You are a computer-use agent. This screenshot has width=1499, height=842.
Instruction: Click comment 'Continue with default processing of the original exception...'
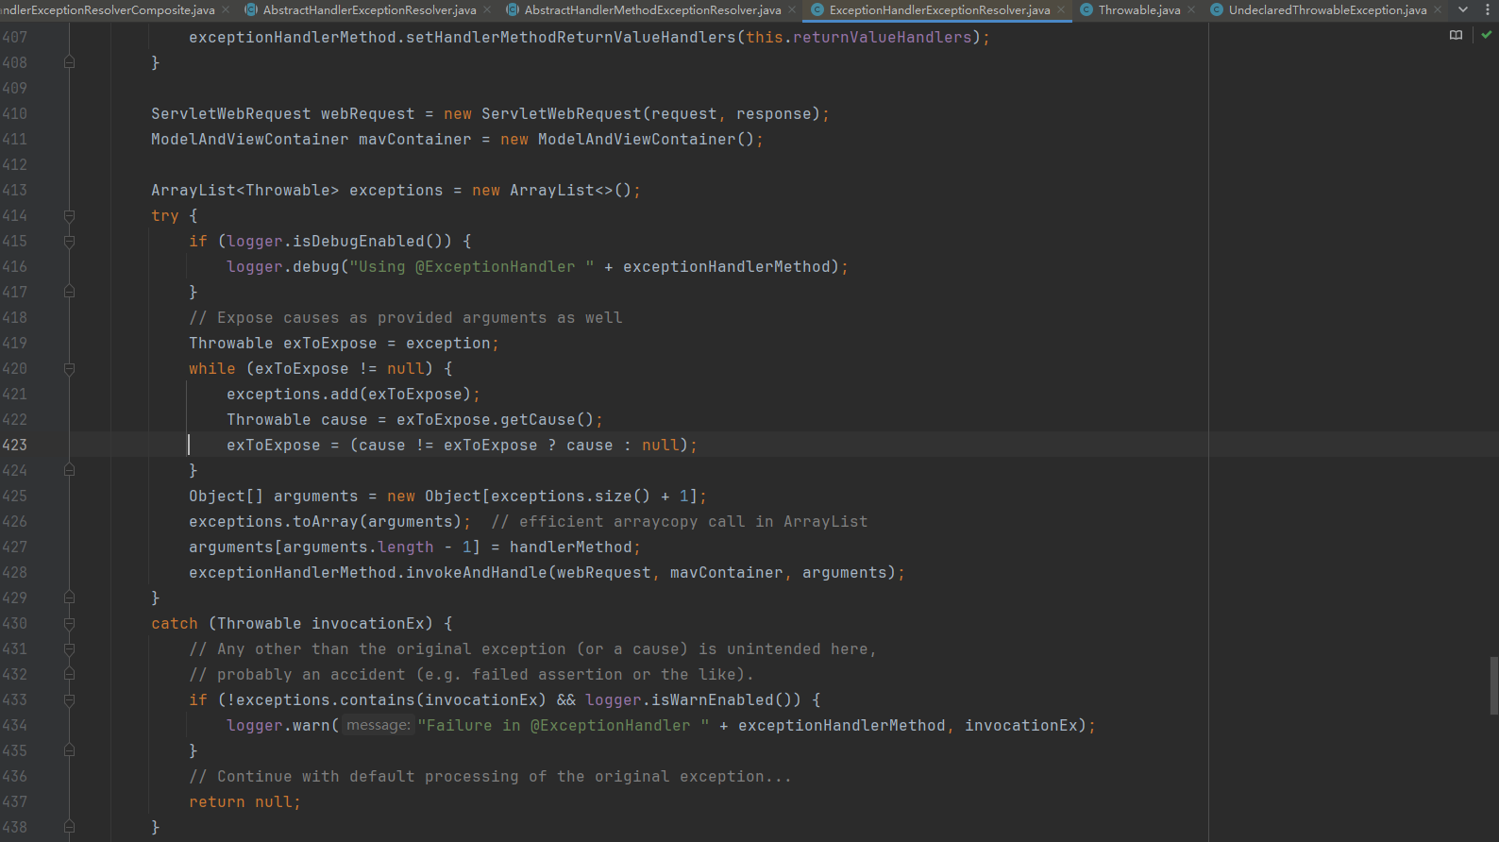click(491, 777)
